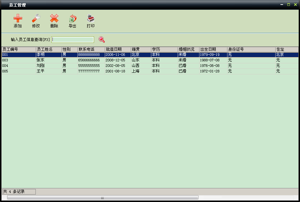Click the horizontal scrollbar thumb
This screenshot has width=300, height=202.
103,197
